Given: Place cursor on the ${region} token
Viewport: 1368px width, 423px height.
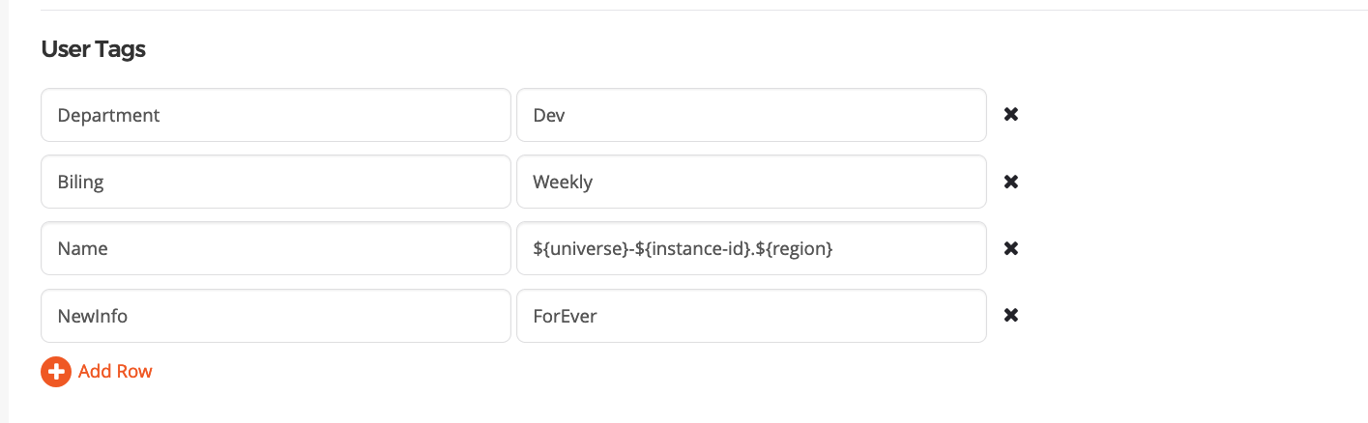Looking at the screenshot, I should click(x=794, y=248).
